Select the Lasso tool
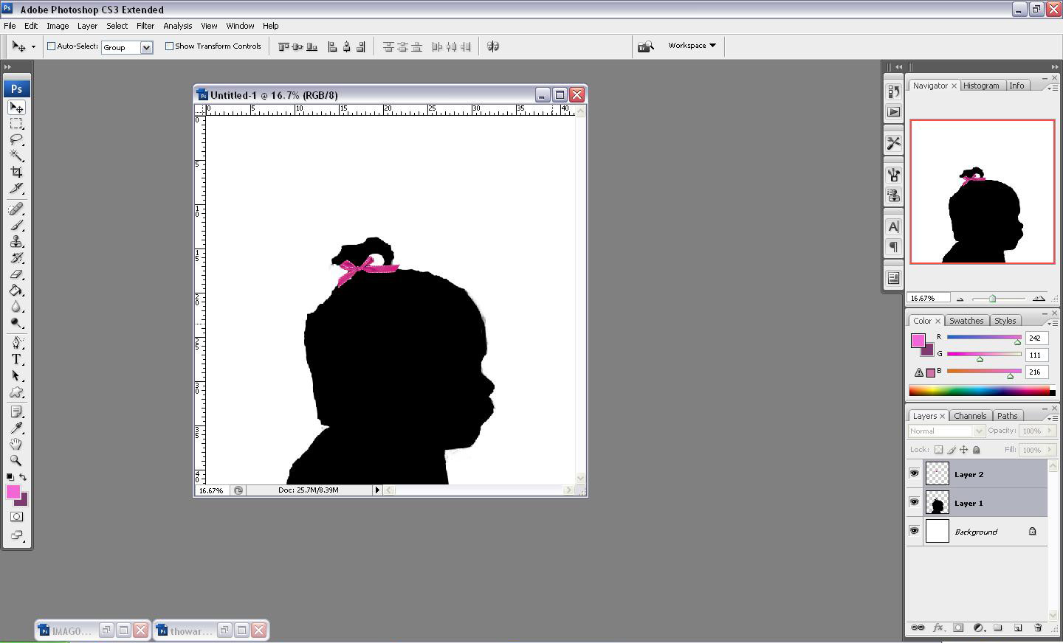 click(16, 139)
